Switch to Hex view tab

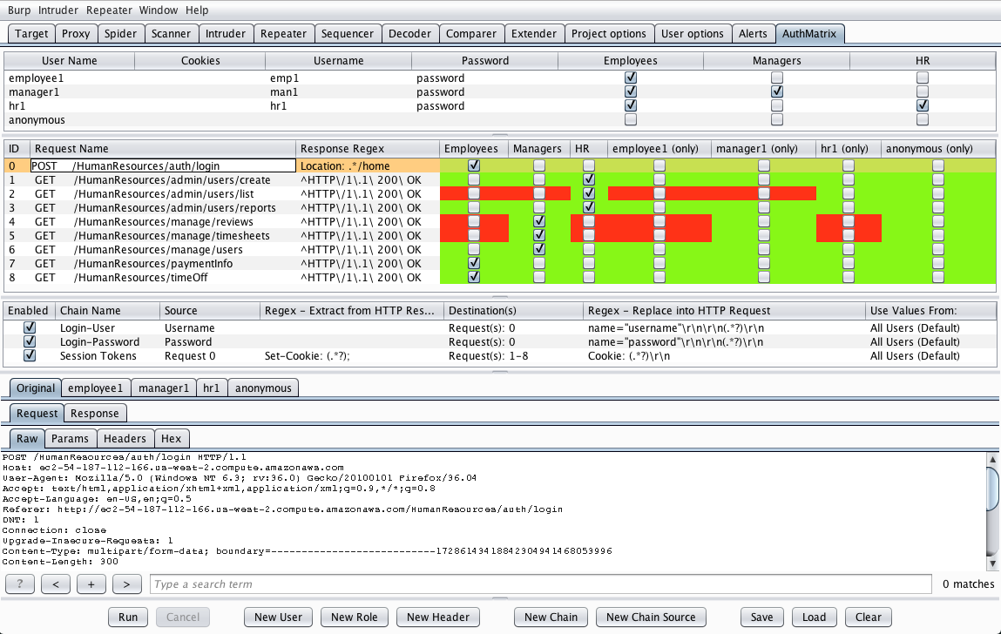coord(171,439)
